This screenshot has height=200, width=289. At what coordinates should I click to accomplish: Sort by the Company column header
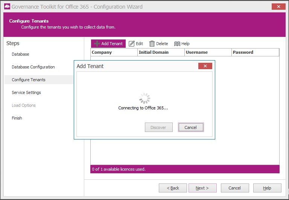point(114,52)
